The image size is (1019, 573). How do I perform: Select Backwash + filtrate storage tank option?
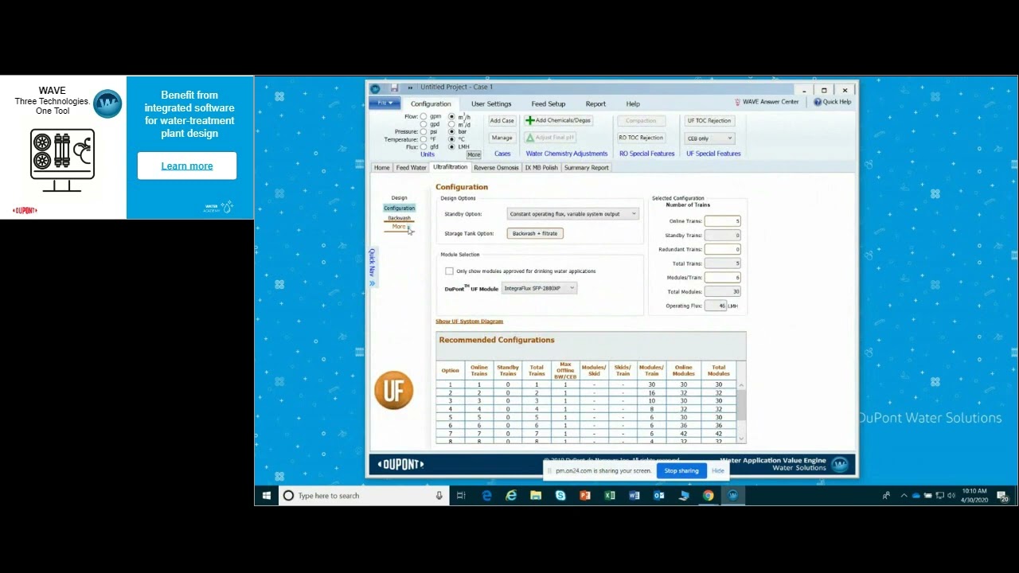click(535, 233)
